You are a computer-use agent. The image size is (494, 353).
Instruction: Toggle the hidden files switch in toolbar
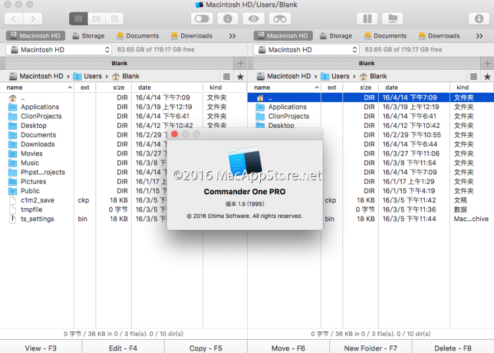click(200, 19)
